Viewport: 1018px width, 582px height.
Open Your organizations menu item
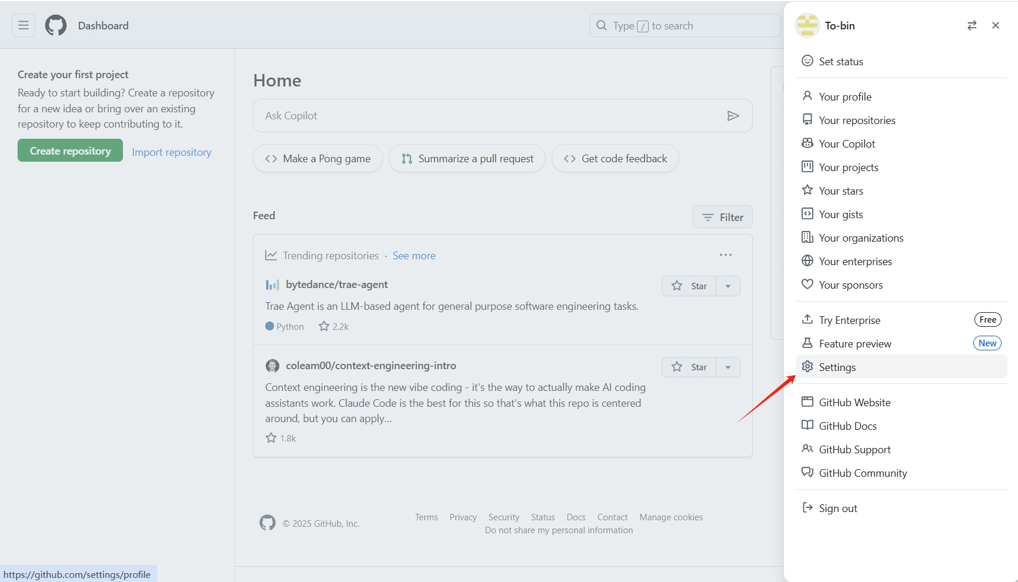pos(901,238)
